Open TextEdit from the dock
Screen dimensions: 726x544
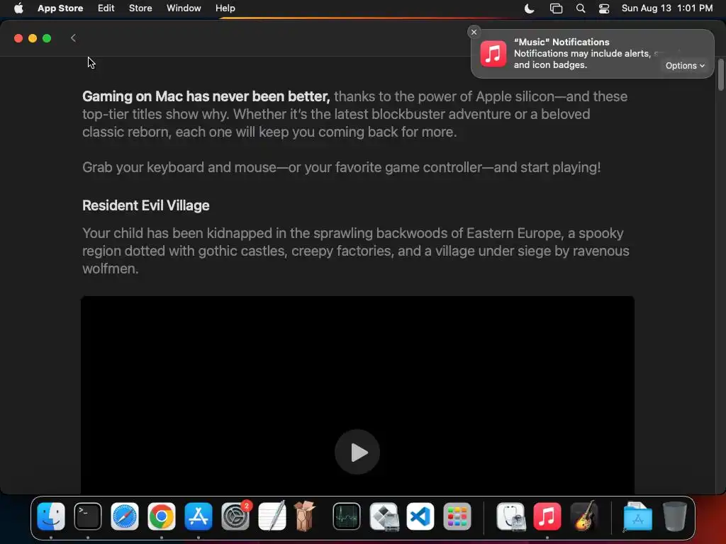[x=272, y=516]
